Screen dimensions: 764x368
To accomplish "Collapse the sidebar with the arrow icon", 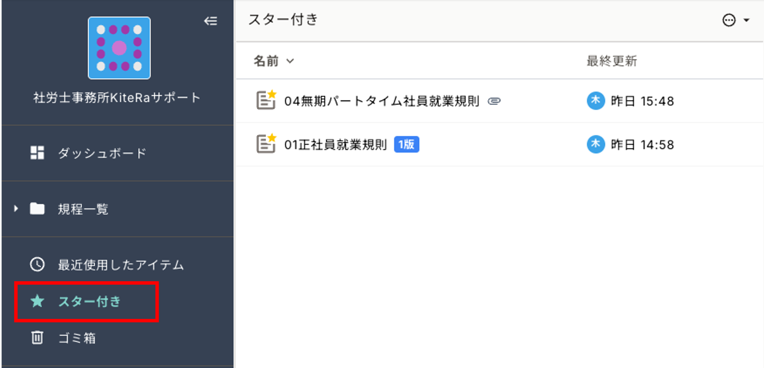I will tap(211, 21).
